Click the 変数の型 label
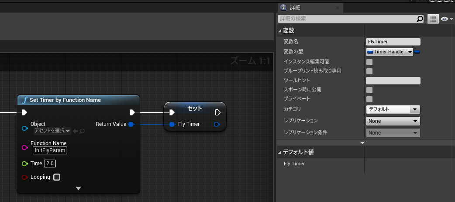455x202 pixels. pyautogui.click(x=293, y=52)
